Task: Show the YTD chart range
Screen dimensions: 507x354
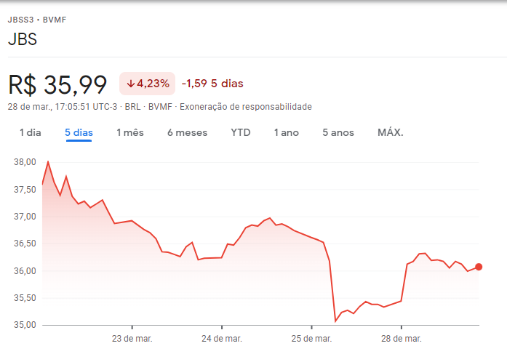Action: coord(241,132)
